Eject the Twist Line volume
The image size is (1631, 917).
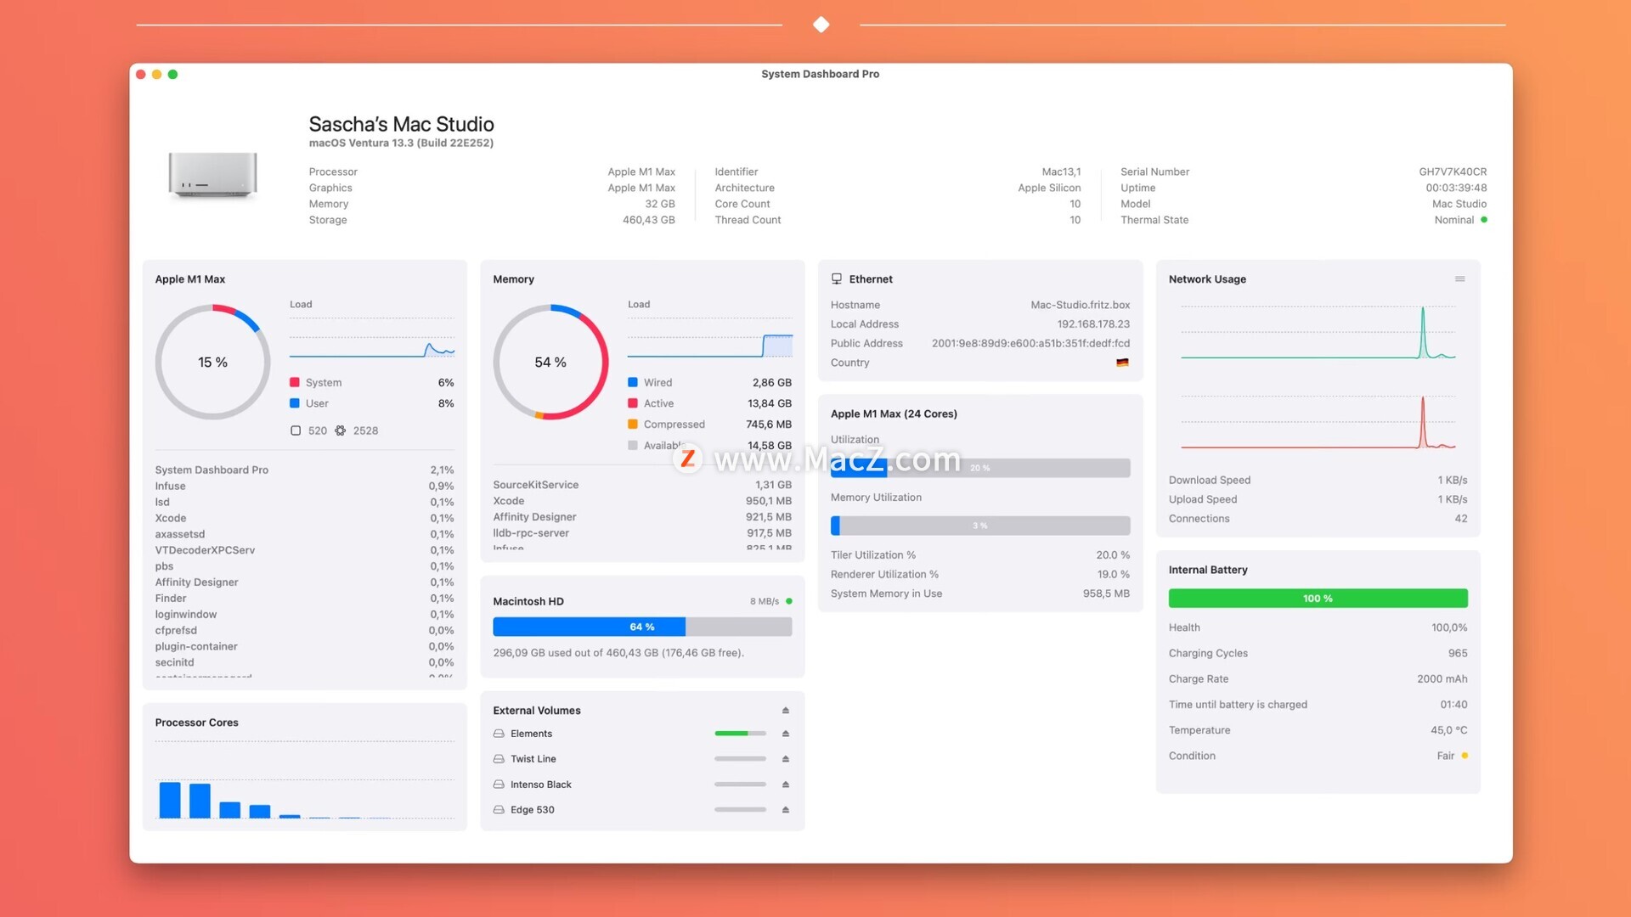point(786,759)
